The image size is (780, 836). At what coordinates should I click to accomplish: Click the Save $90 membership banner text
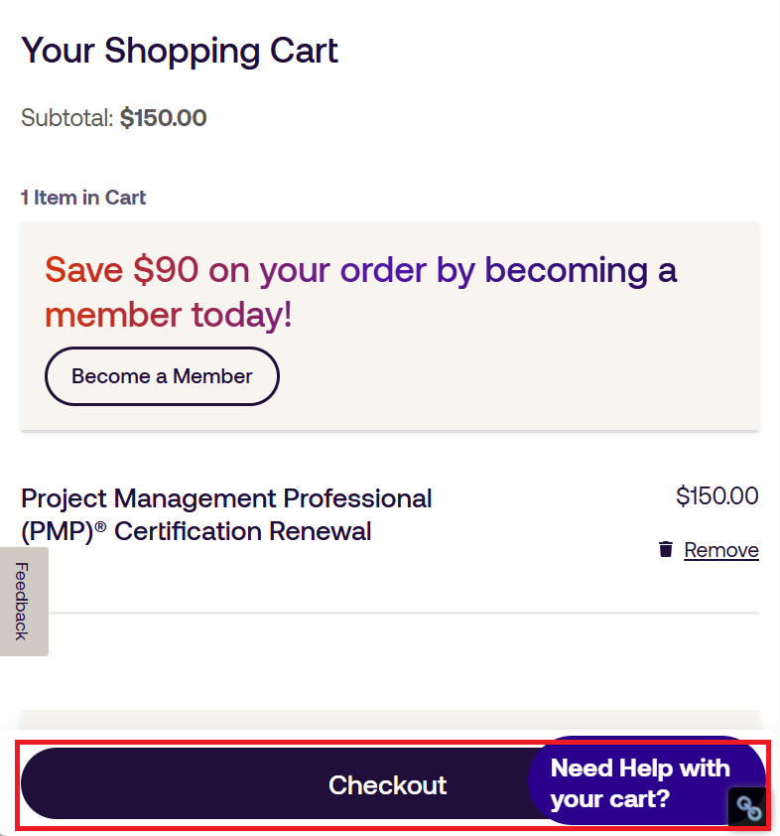coord(360,270)
